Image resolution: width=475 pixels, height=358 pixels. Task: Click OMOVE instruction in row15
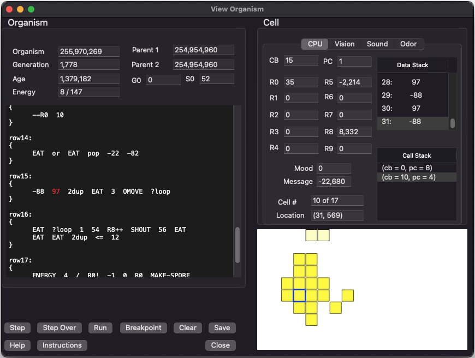133,192
